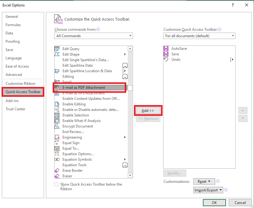Open the Trust Center section
This screenshot has width=254, height=208.
15,109
